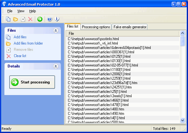
Task: Select the 2006[1].html file row
Action: (x=123, y=74)
